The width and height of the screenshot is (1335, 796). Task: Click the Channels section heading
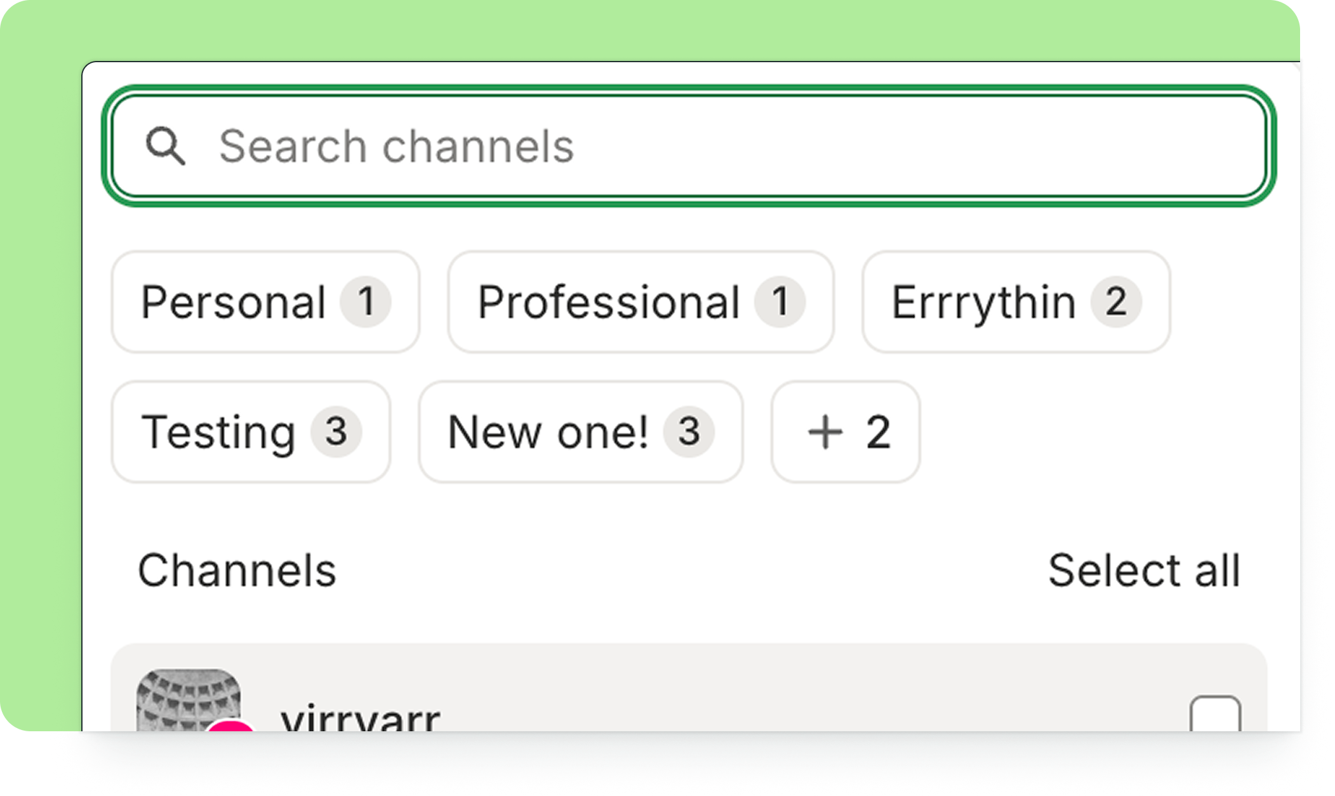(237, 570)
